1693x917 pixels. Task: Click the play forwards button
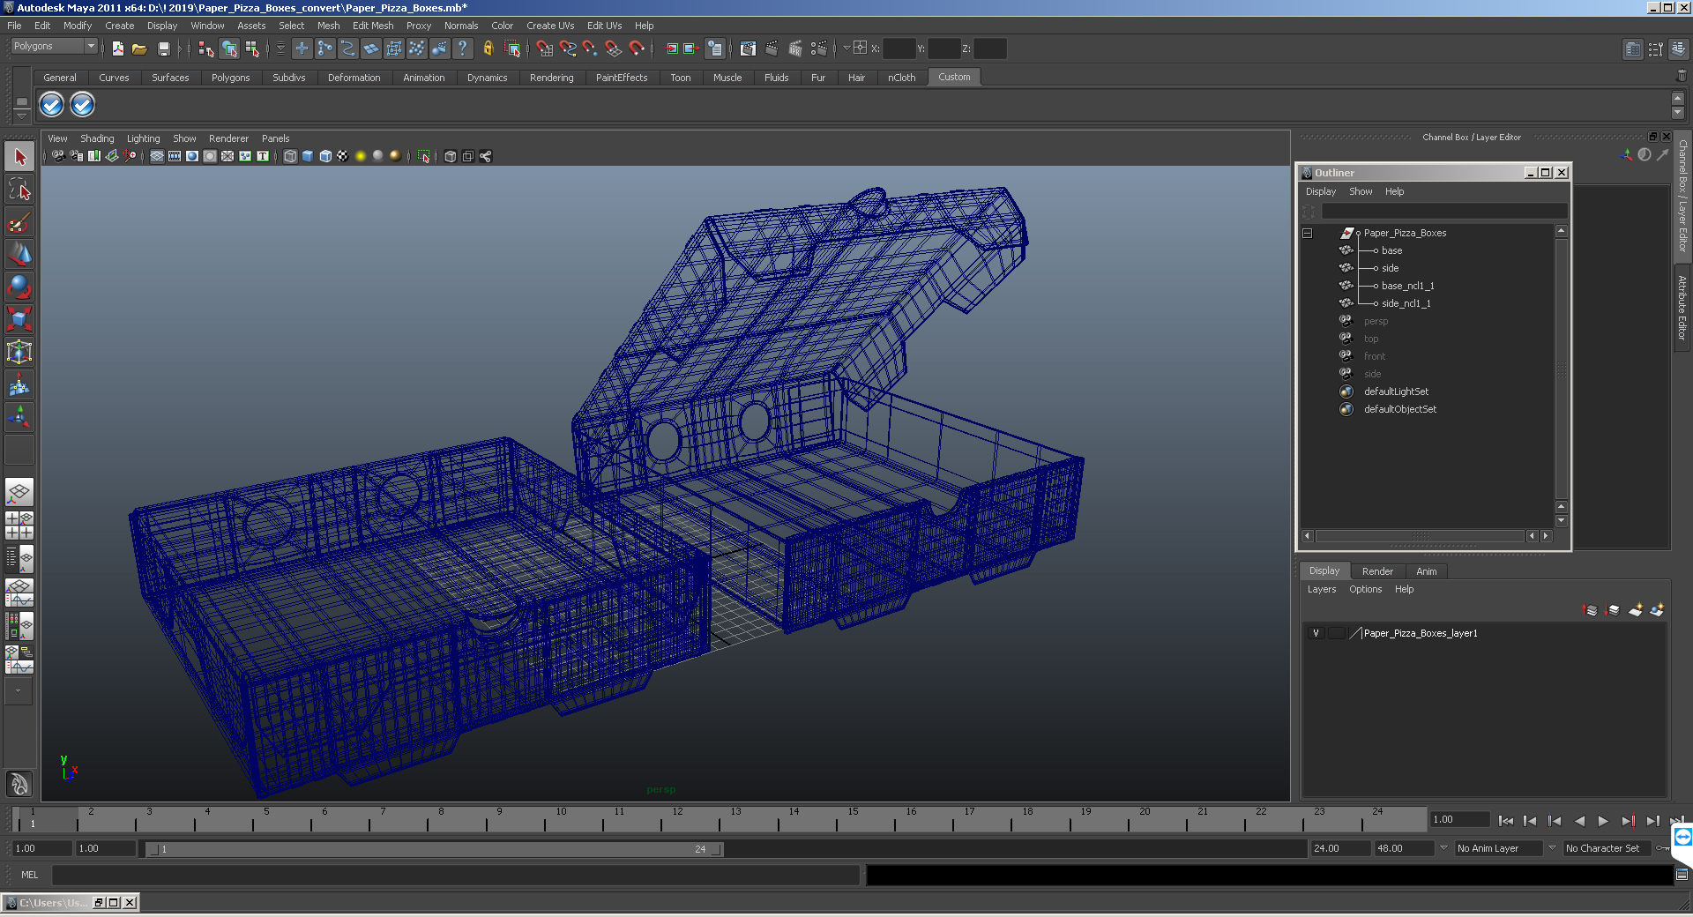[1603, 821]
